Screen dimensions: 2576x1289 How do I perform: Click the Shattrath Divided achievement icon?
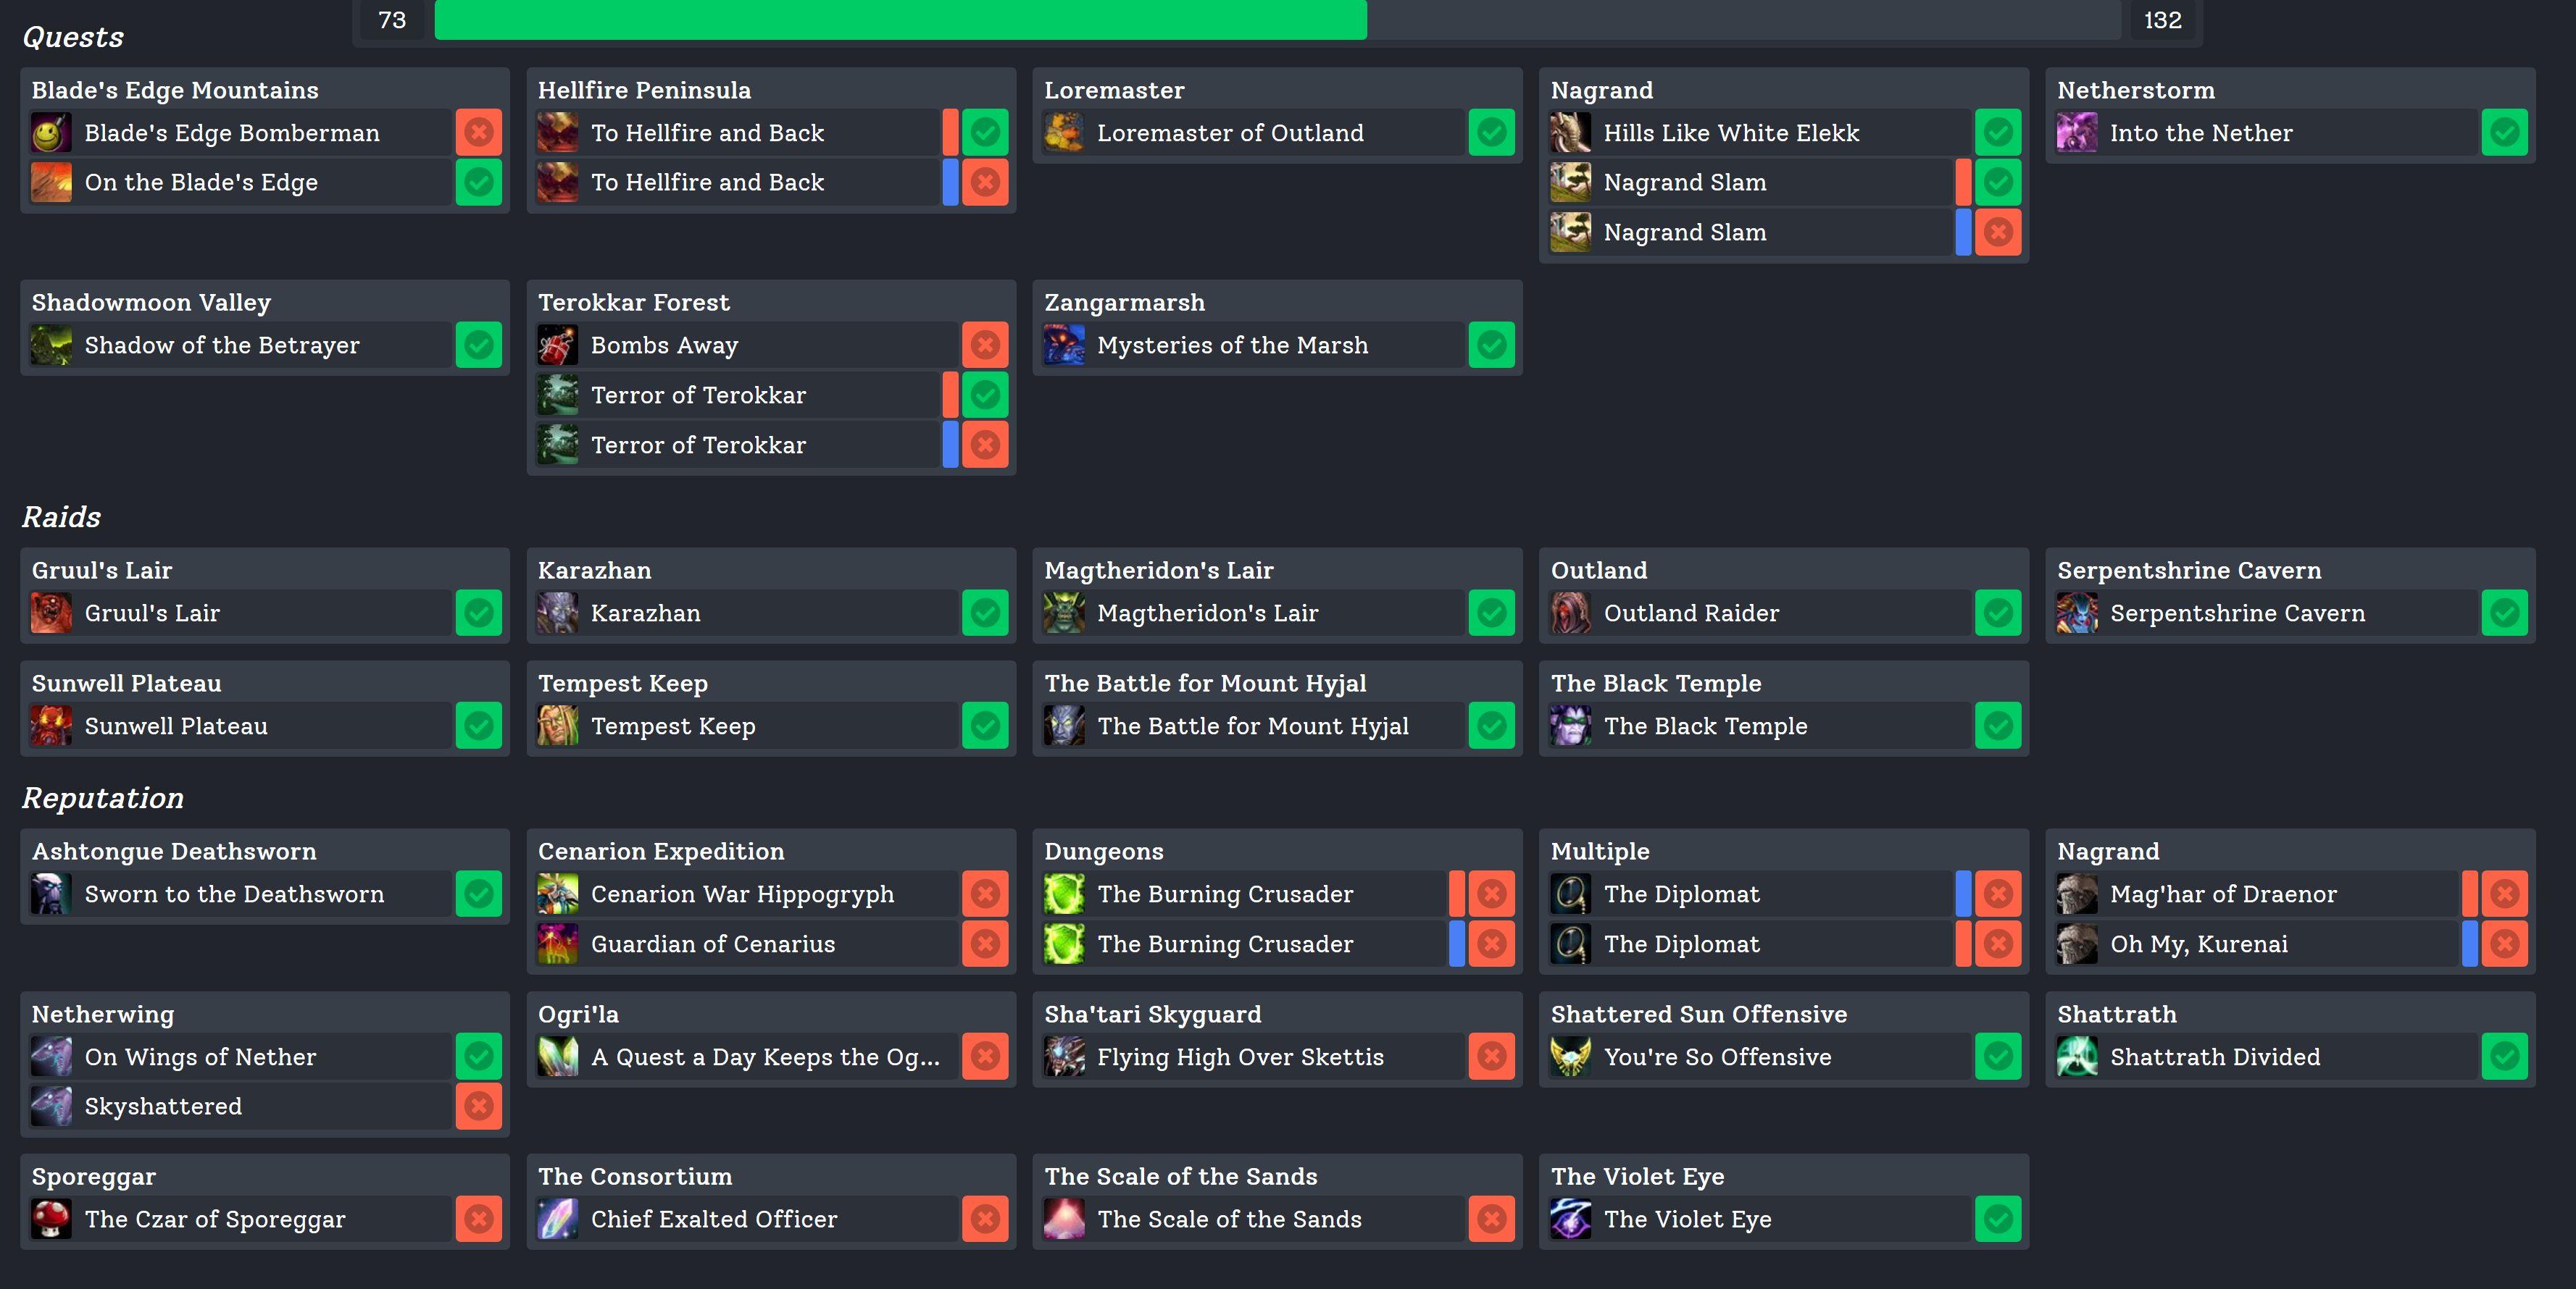click(x=2077, y=1057)
